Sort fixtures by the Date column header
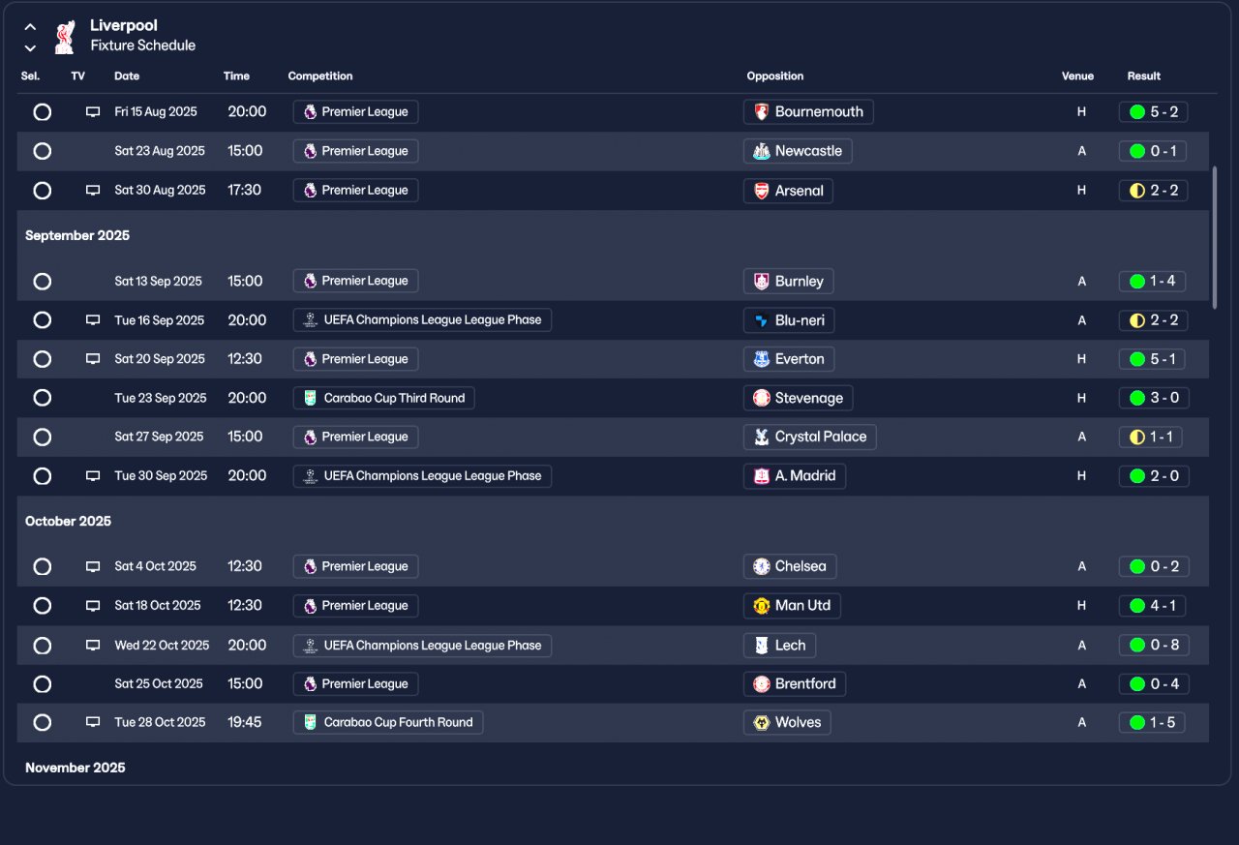Screen dimensions: 1239x845 click(127, 76)
